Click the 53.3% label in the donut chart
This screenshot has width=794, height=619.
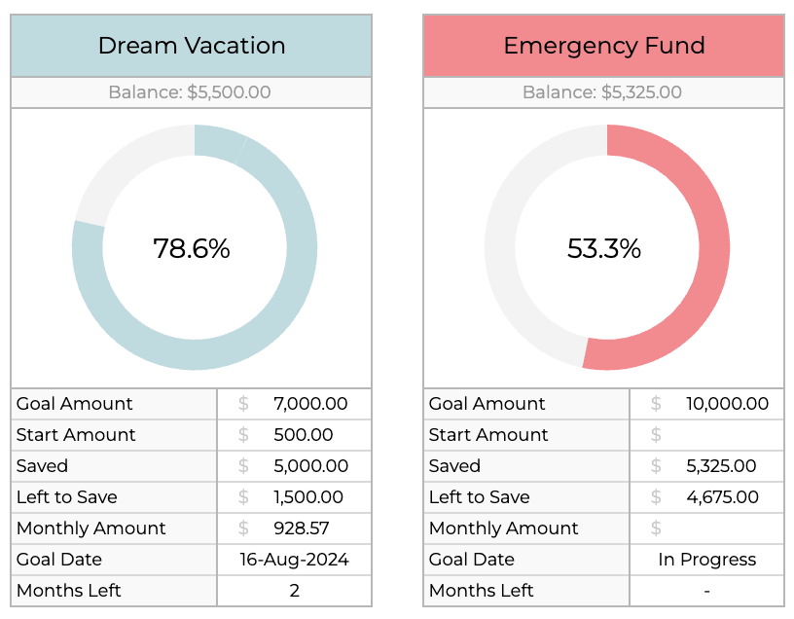click(x=604, y=249)
